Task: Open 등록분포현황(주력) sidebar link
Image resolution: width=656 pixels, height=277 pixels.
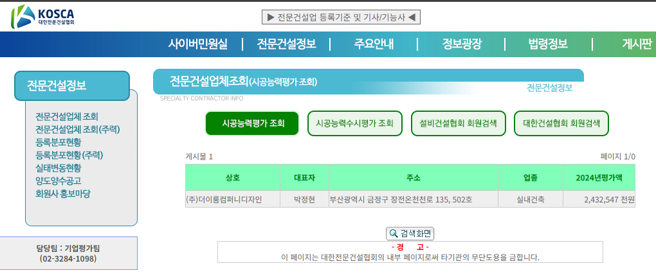Action: (69, 156)
